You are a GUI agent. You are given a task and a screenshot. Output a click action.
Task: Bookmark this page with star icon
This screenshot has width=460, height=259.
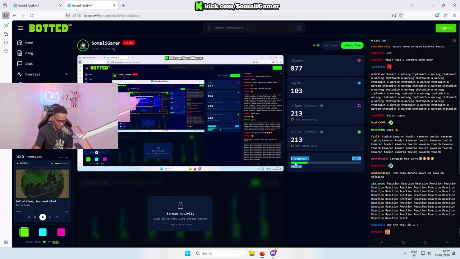pyautogui.click(x=401, y=15)
